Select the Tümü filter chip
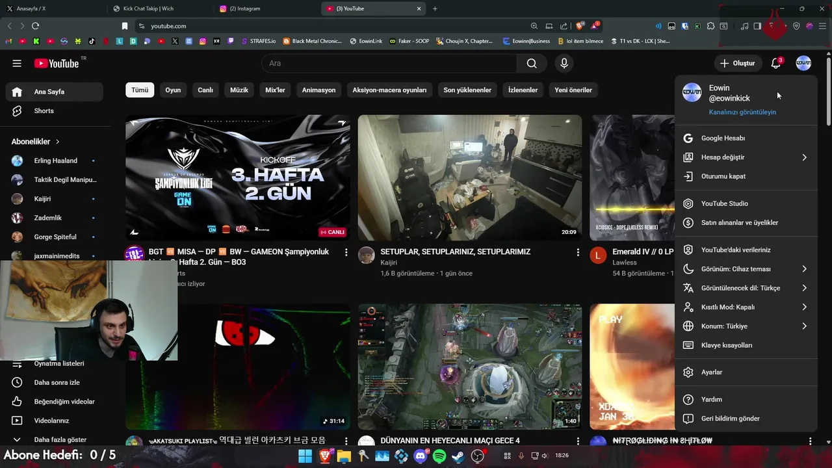 [140, 90]
